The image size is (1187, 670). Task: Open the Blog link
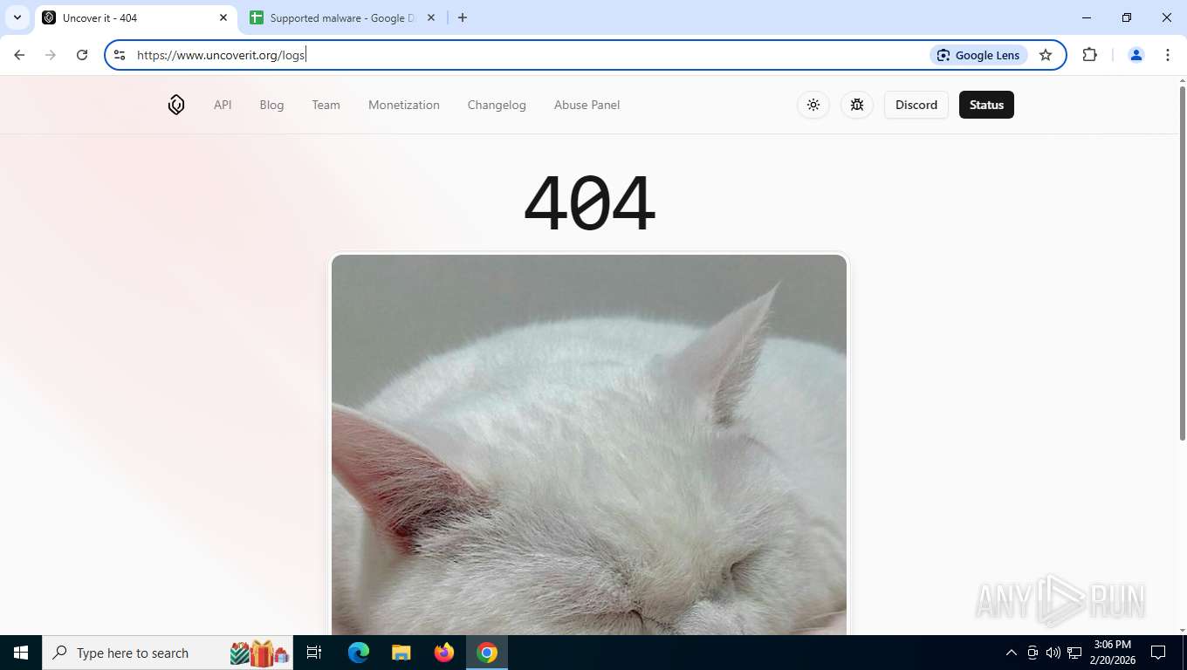click(271, 105)
